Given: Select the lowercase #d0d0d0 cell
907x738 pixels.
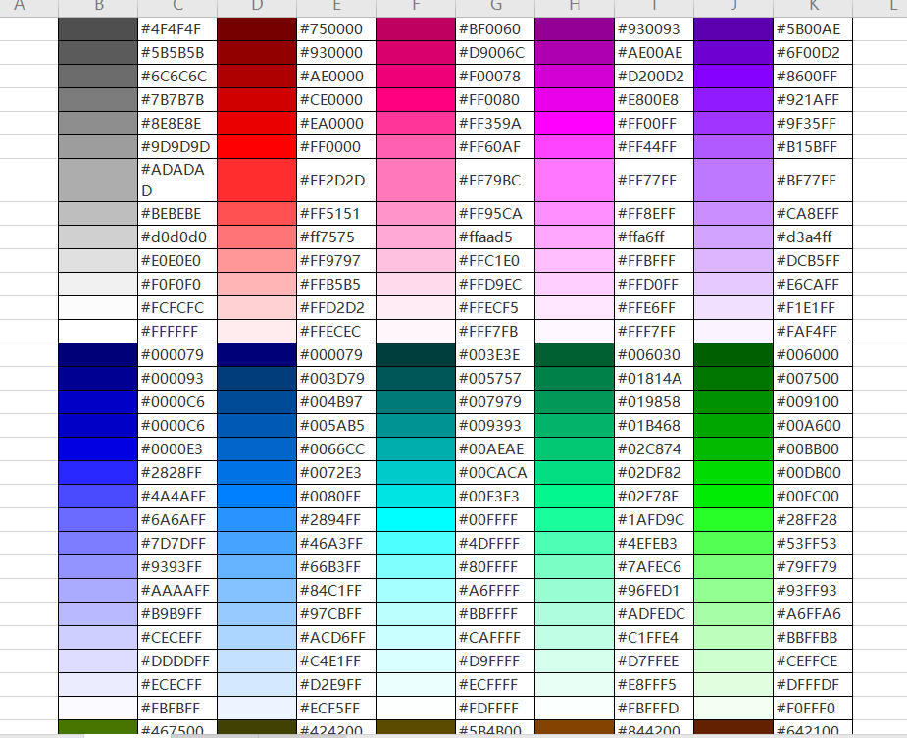Looking at the screenshot, I should (x=177, y=237).
